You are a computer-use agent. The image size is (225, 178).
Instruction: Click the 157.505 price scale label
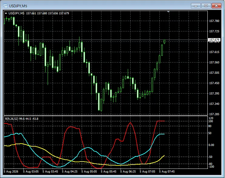tap(214, 73)
